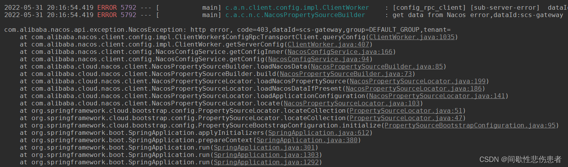The width and height of the screenshot is (568, 167).
Task: Open the PropertySourceBootstrapConfiguration.java:95 link
Action: tap(470, 126)
